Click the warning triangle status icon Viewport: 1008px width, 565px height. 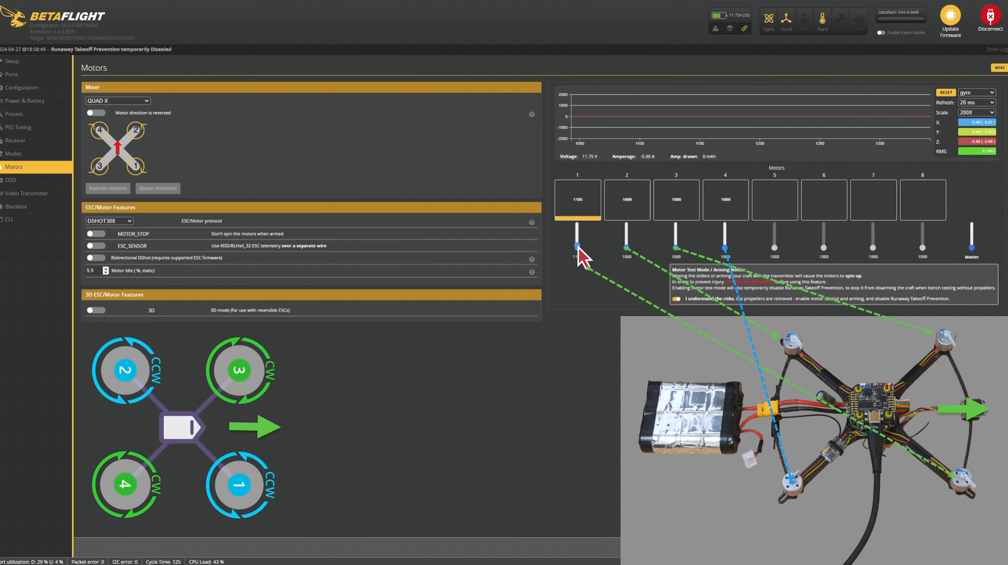pos(716,28)
